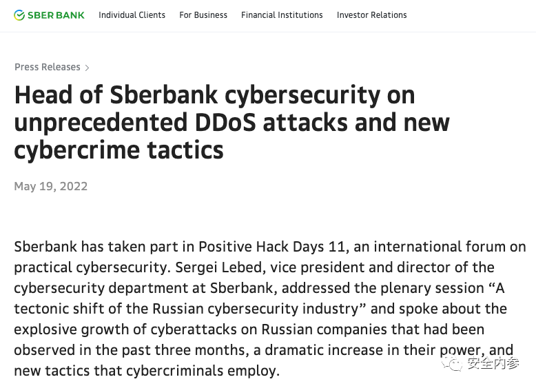Follow the Press Releases breadcrumb link
The width and height of the screenshot is (536, 386).
(47, 67)
